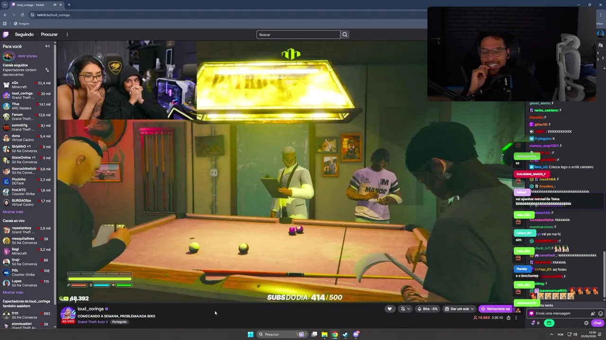Open Fanum channel in sidebar

click(x=27, y=117)
